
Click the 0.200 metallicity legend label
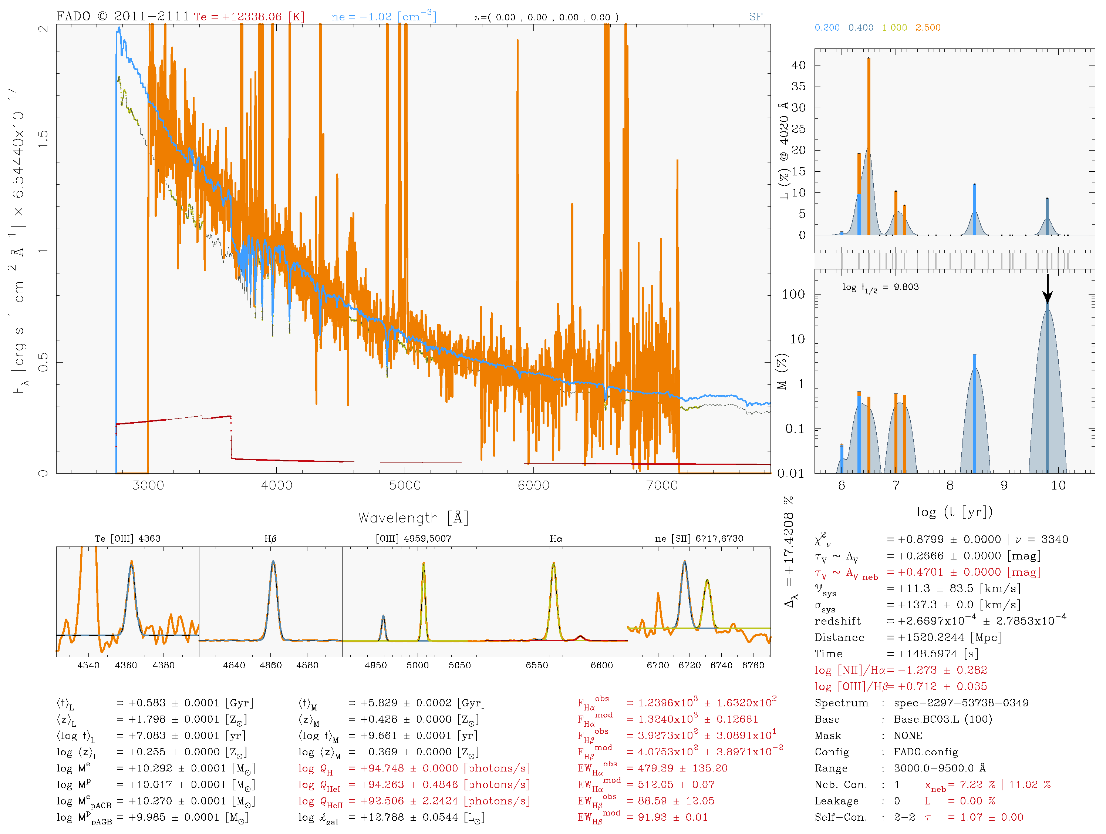tap(827, 27)
